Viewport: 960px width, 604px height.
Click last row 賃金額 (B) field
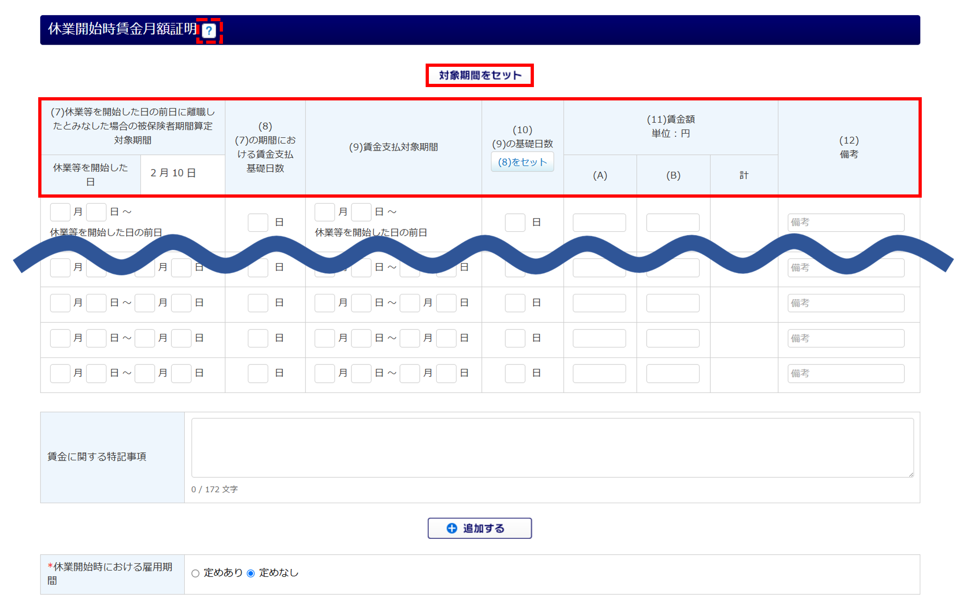(x=673, y=373)
